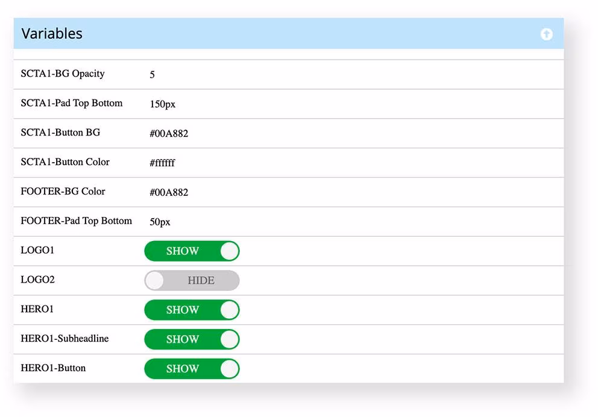Screen dimensions: 598x417
Task: Collapse the Variables panel using the arrow icon
Action: (546, 34)
